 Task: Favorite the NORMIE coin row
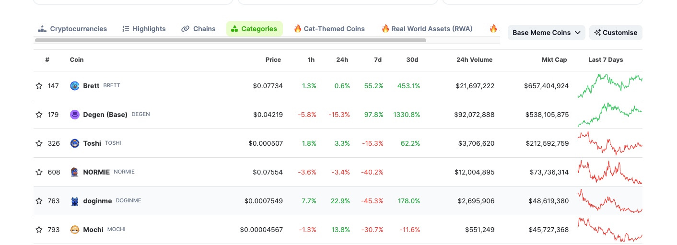coord(39,172)
